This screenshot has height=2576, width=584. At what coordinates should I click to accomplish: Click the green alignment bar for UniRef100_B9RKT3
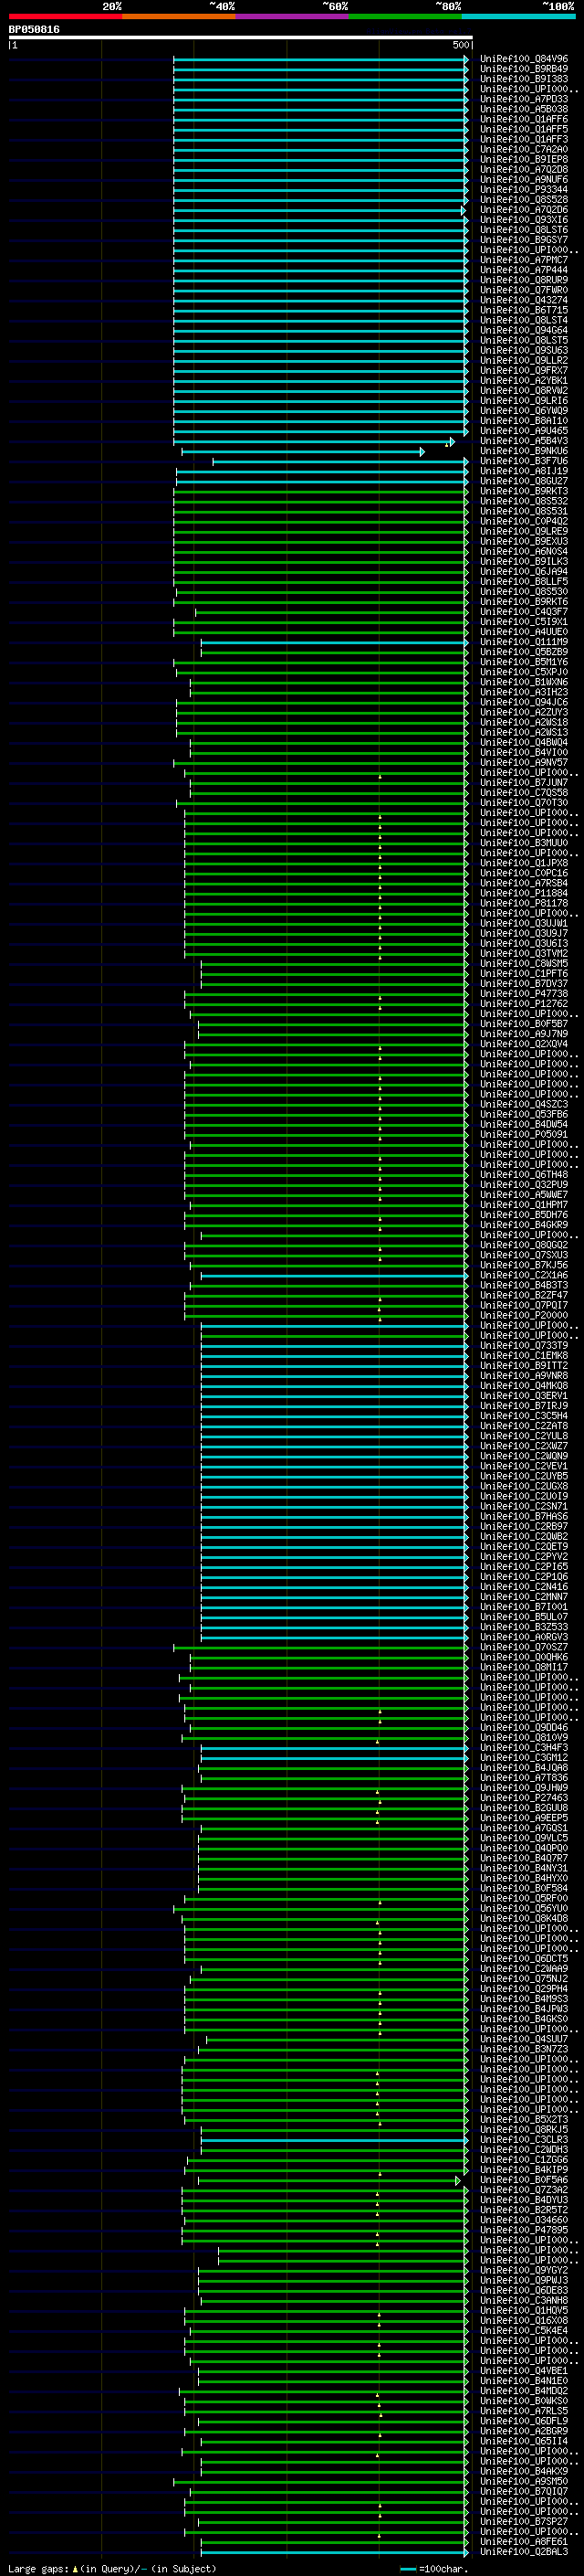[320, 492]
